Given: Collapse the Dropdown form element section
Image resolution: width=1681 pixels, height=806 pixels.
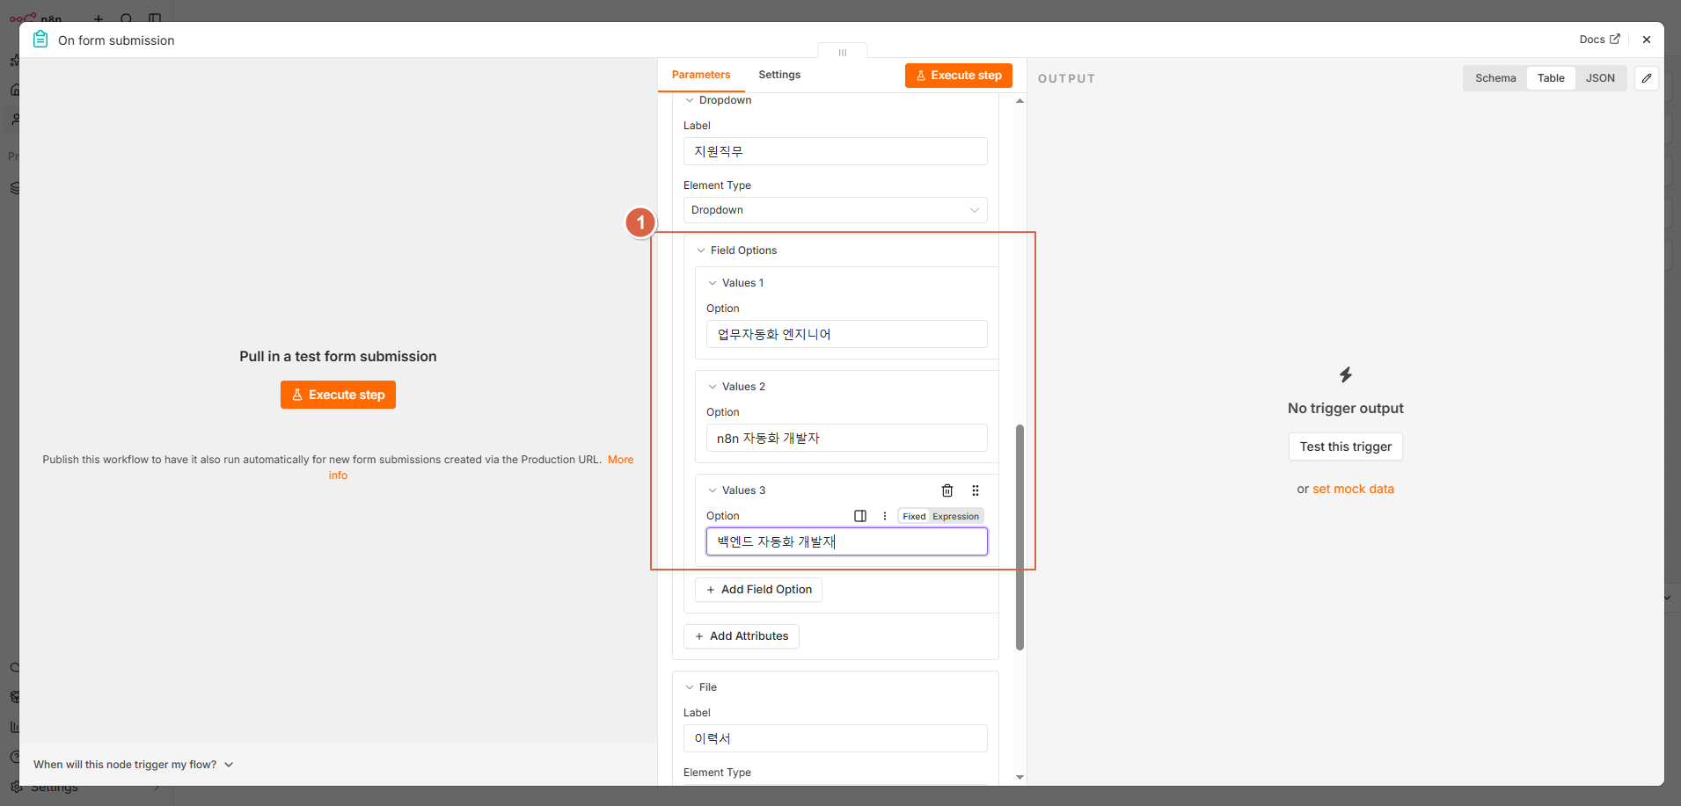Looking at the screenshot, I should click(690, 100).
